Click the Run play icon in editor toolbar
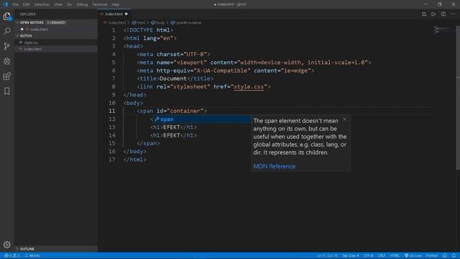The image size is (460, 259). coord(433,14)
